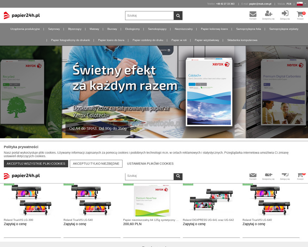Open Składanka komputerowa category
Viewport: 308px width, 247px height.
pos(242,40)
